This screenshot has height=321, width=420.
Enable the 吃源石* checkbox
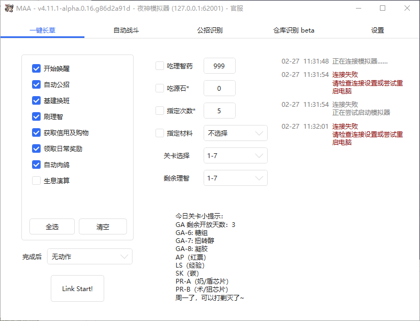[160, 88]
